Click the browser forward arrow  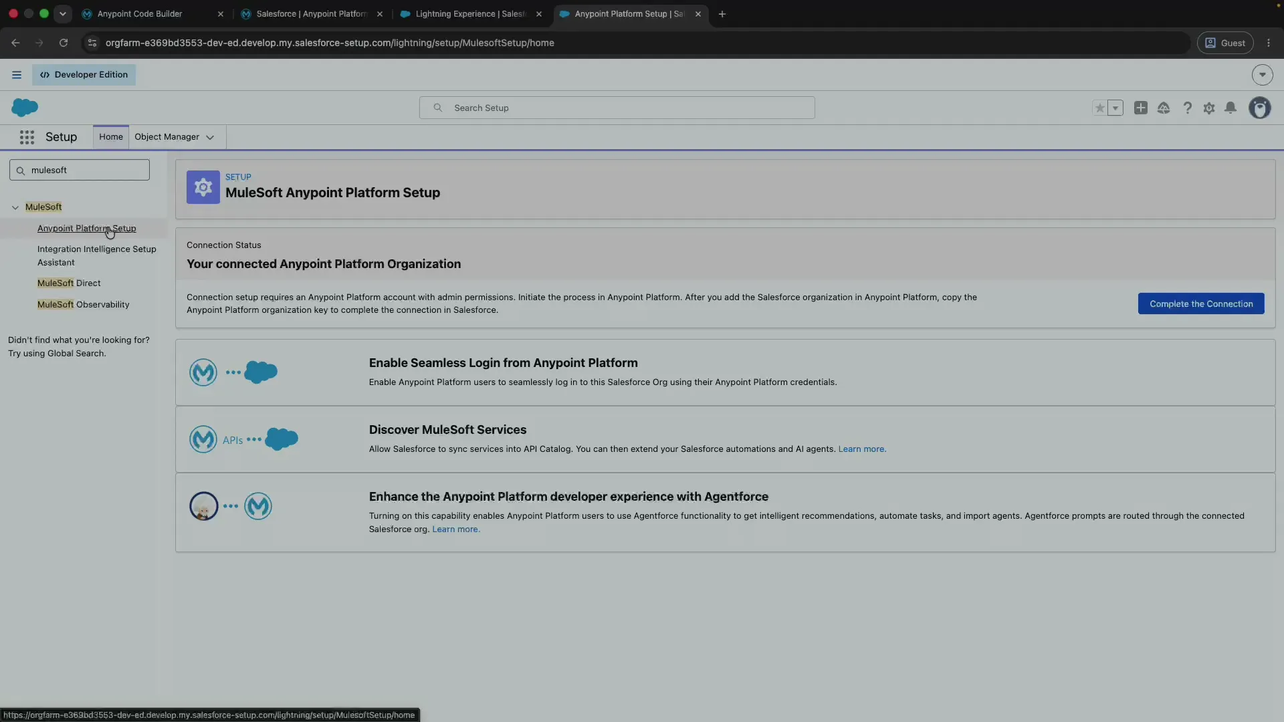(39, 43)
